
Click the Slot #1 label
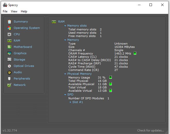(x=78, y=102)
